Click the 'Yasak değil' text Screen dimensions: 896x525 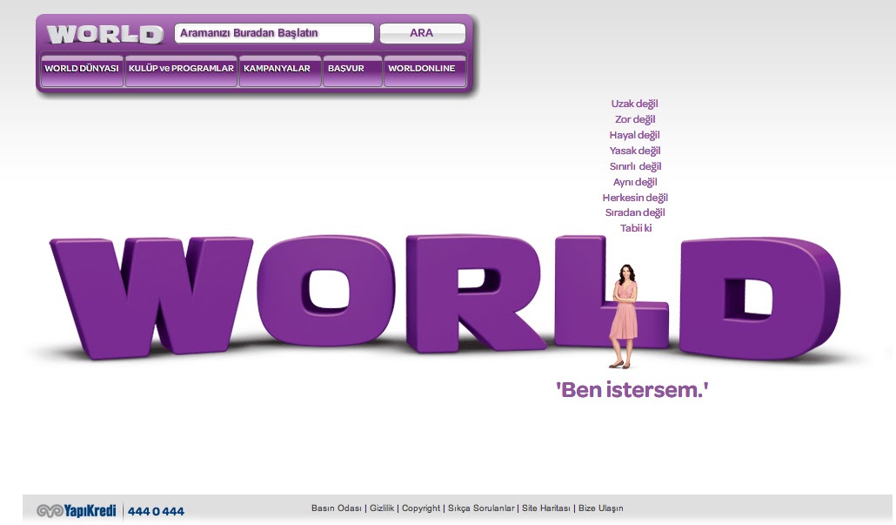click(635, 151)
